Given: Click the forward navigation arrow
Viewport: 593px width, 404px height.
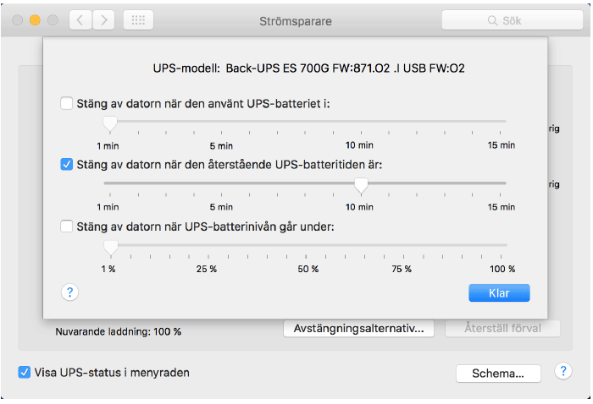Looking at the screenshot, I should click(x=103, y=19).
